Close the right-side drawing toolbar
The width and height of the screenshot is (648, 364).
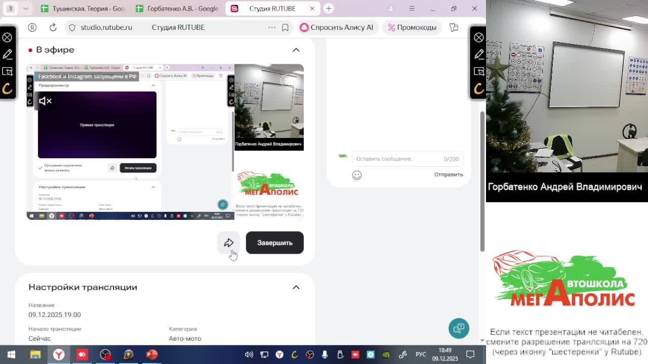click(x=478, y=37)
